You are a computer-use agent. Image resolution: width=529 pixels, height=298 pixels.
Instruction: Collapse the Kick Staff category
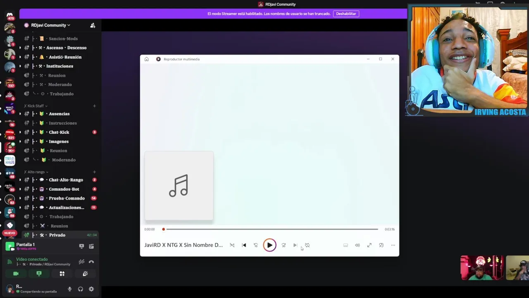click(x=36, y=106)
